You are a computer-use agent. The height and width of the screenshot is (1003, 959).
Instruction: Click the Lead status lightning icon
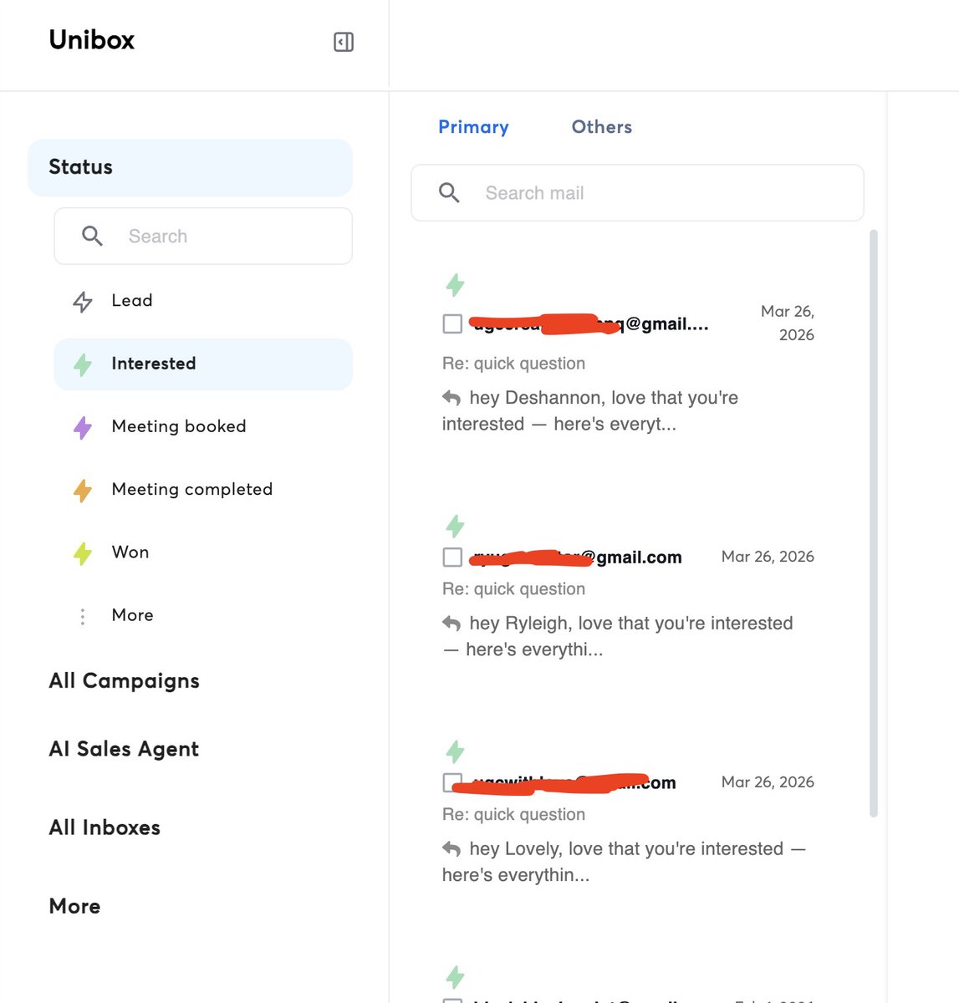pos(83,302)
